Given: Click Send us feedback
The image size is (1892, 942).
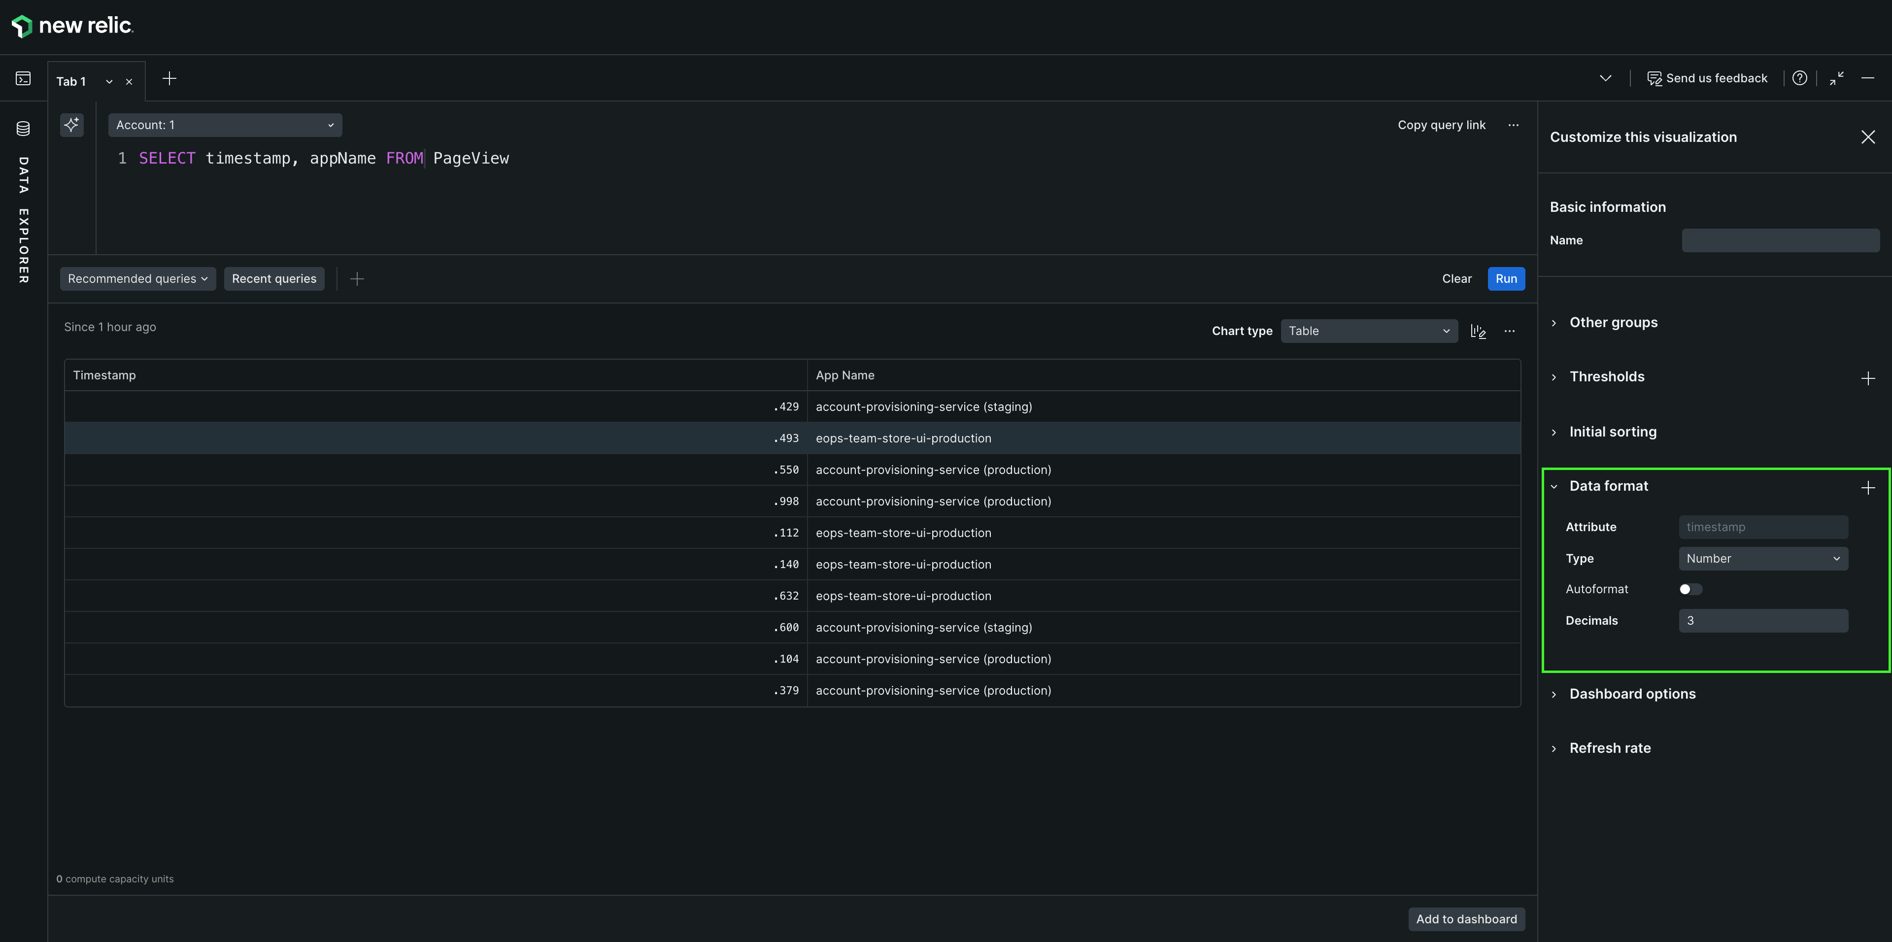Looking at the screenshot, I should click(1707, 78).
